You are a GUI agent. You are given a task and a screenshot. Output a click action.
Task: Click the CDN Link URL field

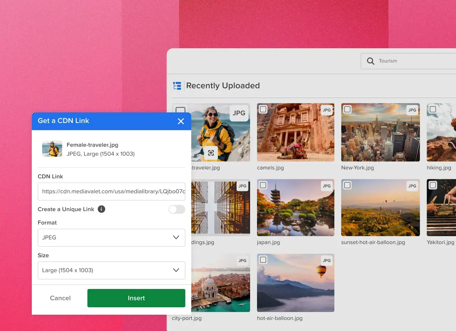[111, 191]
